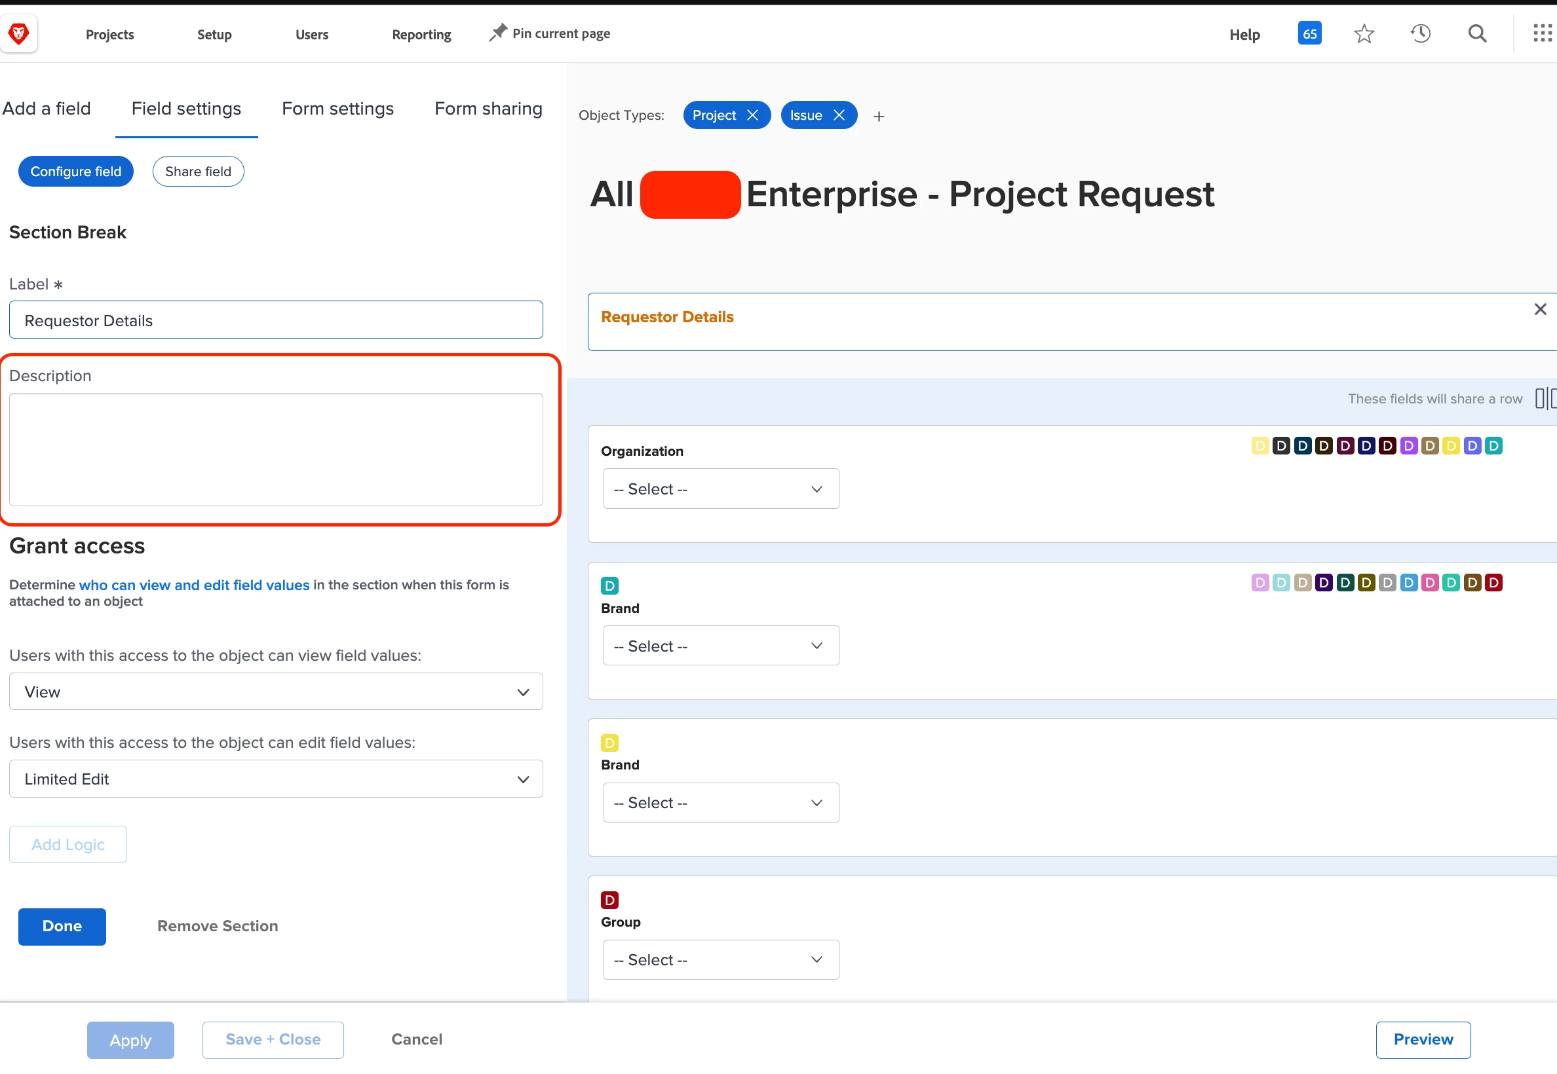
Task: Switch to Form settings tab
Action: click(337, 108)
